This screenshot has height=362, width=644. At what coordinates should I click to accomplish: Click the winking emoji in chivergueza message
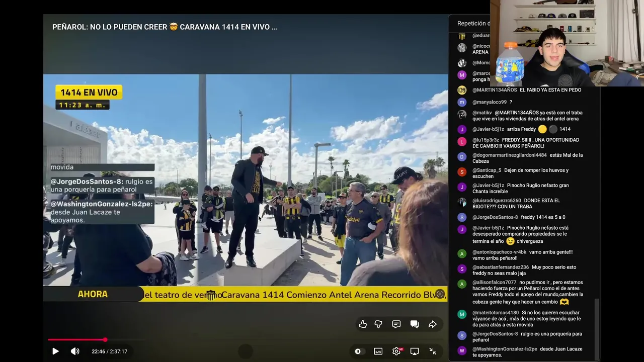(x=510, y=241)
